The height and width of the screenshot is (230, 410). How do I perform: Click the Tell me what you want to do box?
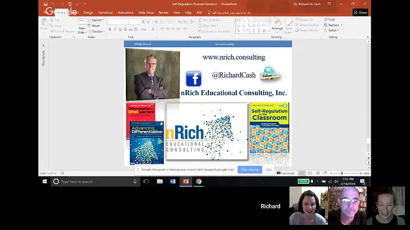click(229, 13)
